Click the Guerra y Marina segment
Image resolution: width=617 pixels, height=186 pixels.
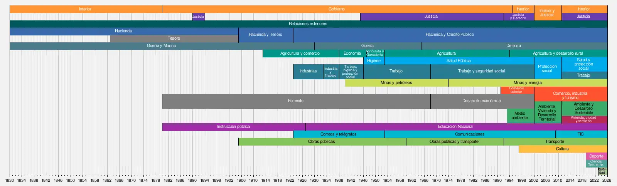pos(161,46)
